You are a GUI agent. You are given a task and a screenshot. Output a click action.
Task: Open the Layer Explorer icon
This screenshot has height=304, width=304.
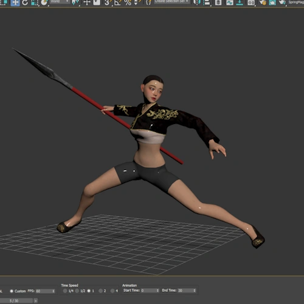pos(218,2)
